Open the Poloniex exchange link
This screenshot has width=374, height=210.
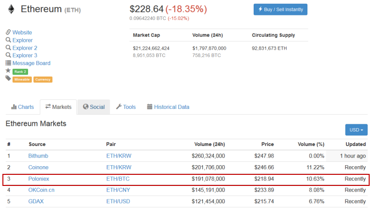click(39, 179)
